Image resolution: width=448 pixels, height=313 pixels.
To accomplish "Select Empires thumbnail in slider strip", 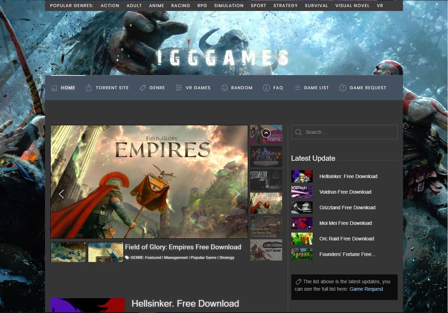I will point(266,203).
